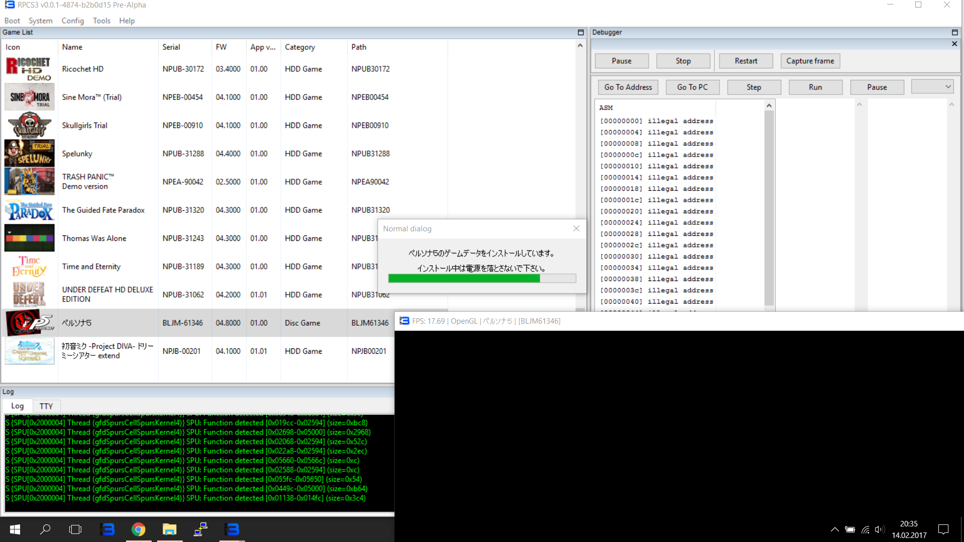Select serial NPUB-31243 cell
Screen dimensions: 964x542
[x=183, y=238]
